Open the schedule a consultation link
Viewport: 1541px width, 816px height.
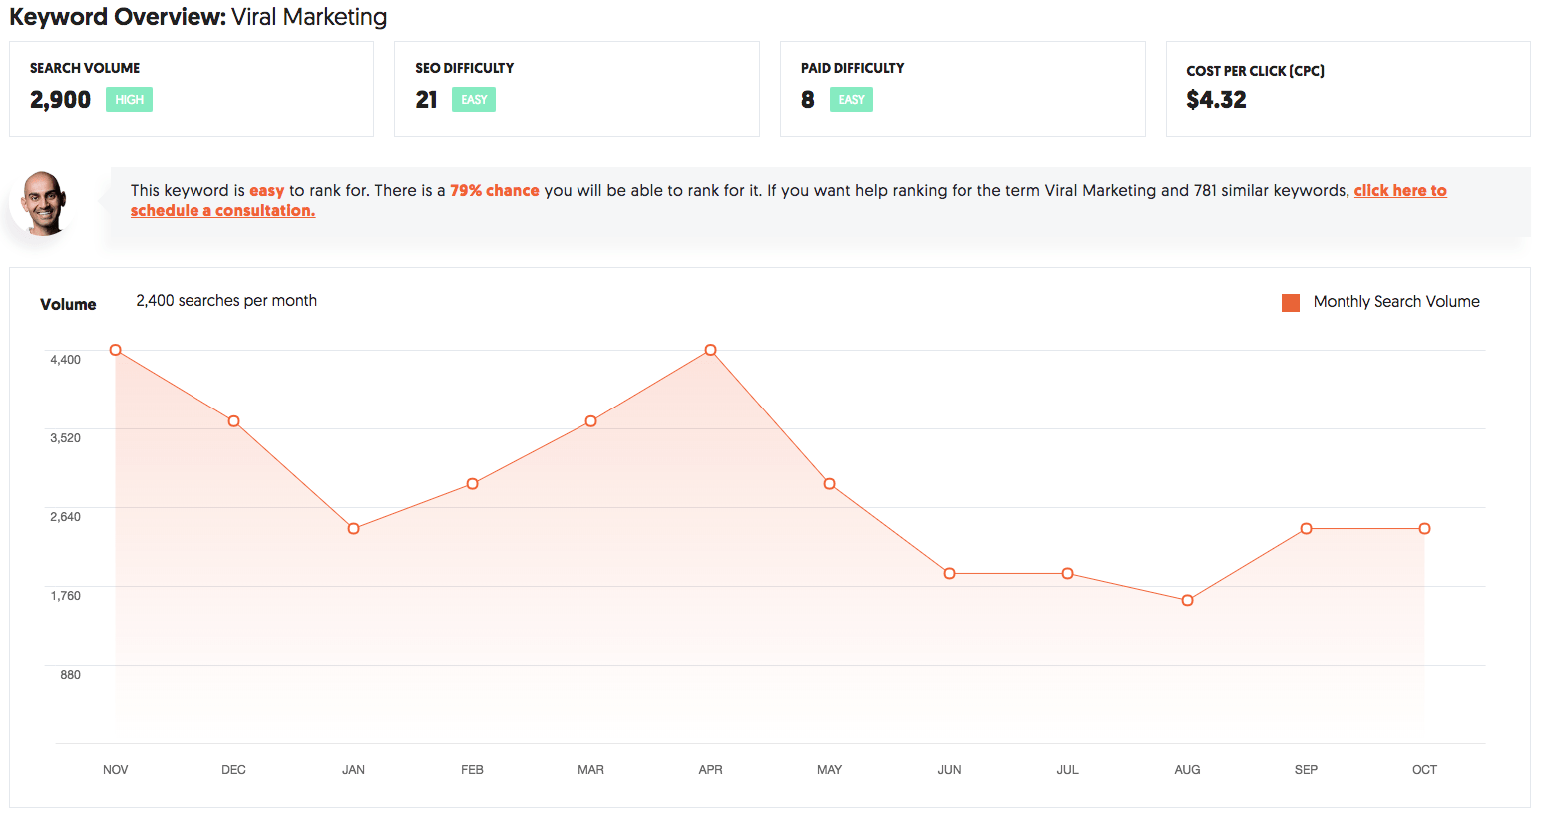point(222,211)
